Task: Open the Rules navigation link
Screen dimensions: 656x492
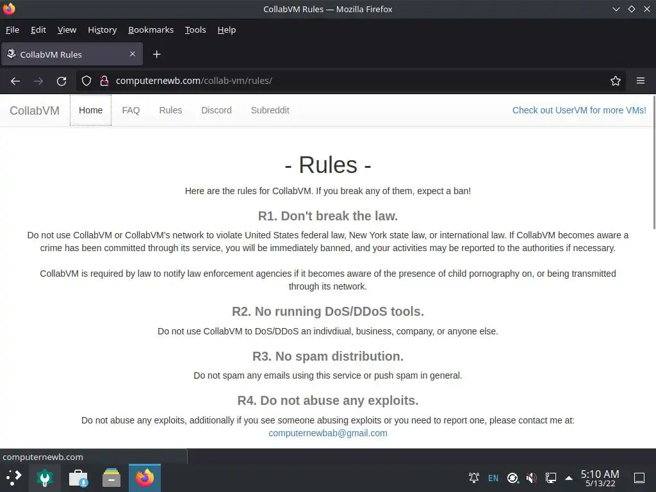Action: [170, 110]
